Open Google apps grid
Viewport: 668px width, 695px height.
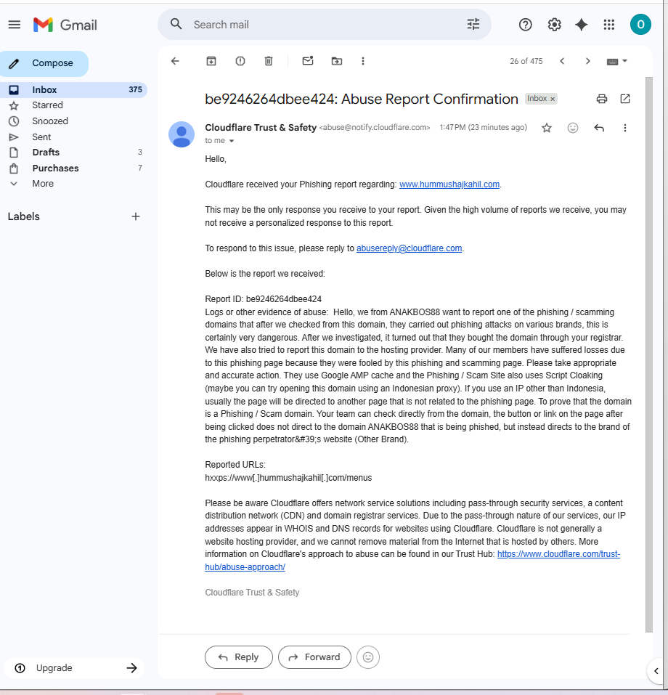(x=609, y=25)
